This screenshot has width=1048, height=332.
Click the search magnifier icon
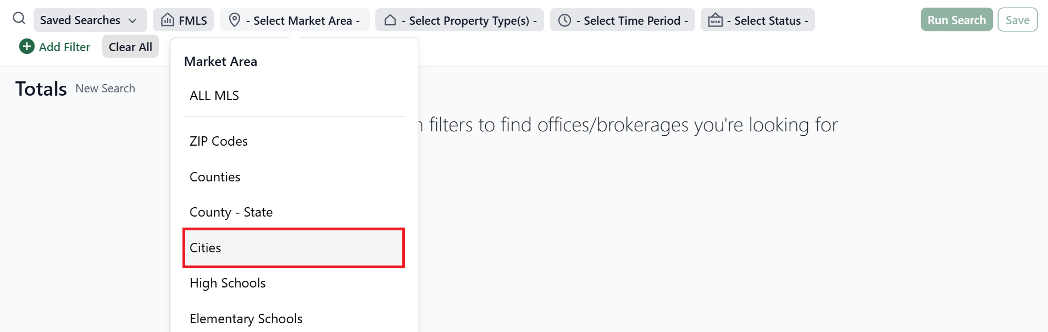click(x=19, y=18)
